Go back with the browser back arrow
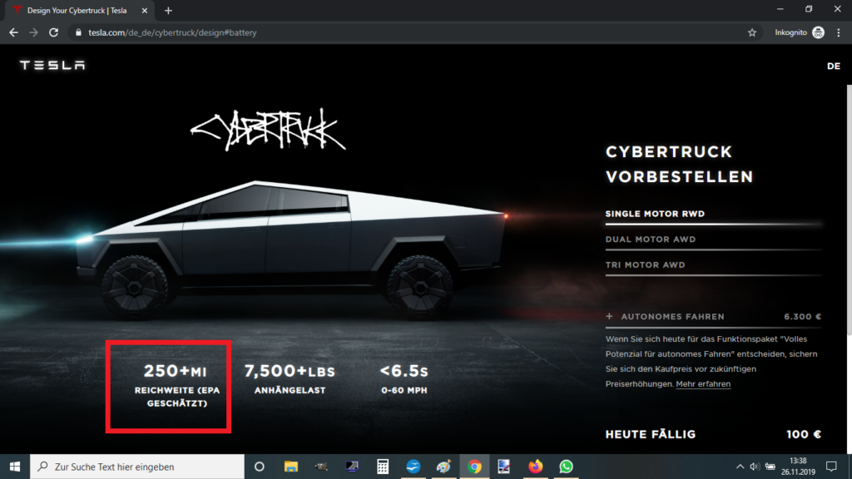 13,32
